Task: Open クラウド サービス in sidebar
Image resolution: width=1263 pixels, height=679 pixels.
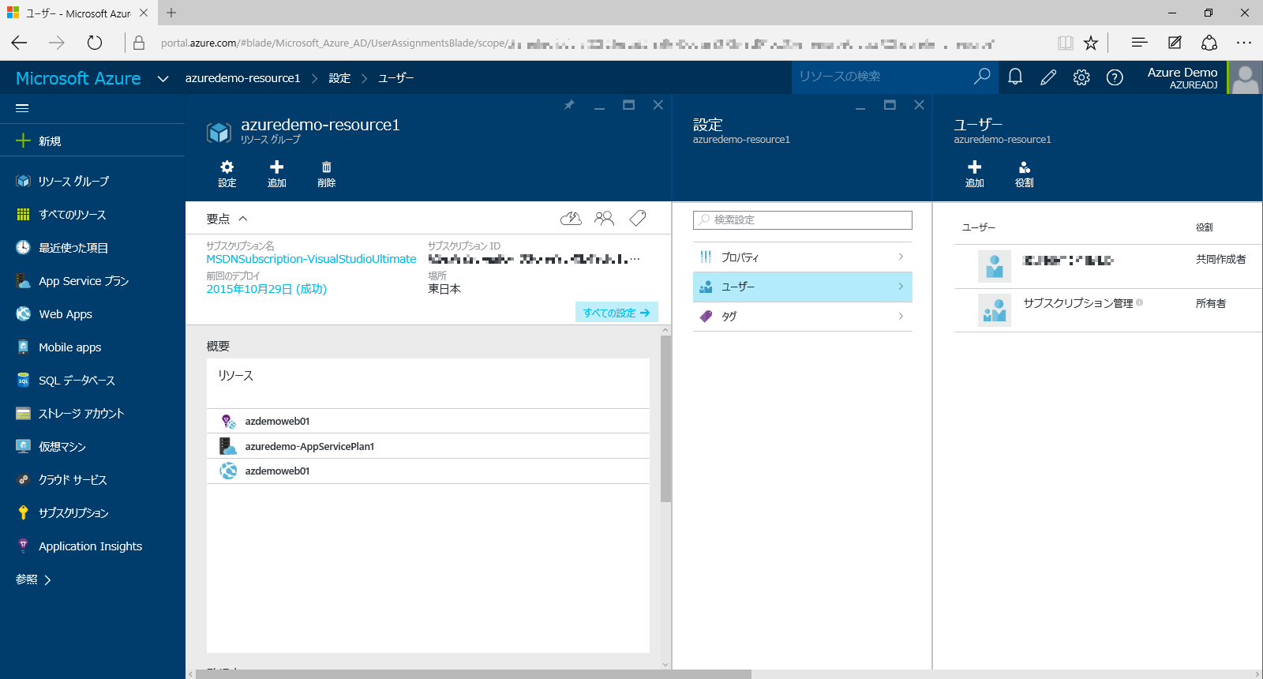Action: 92,480
